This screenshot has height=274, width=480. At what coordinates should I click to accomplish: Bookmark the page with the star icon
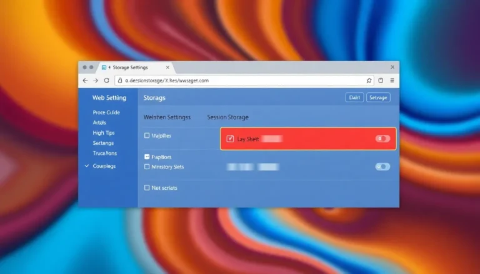tap(369, 81)
